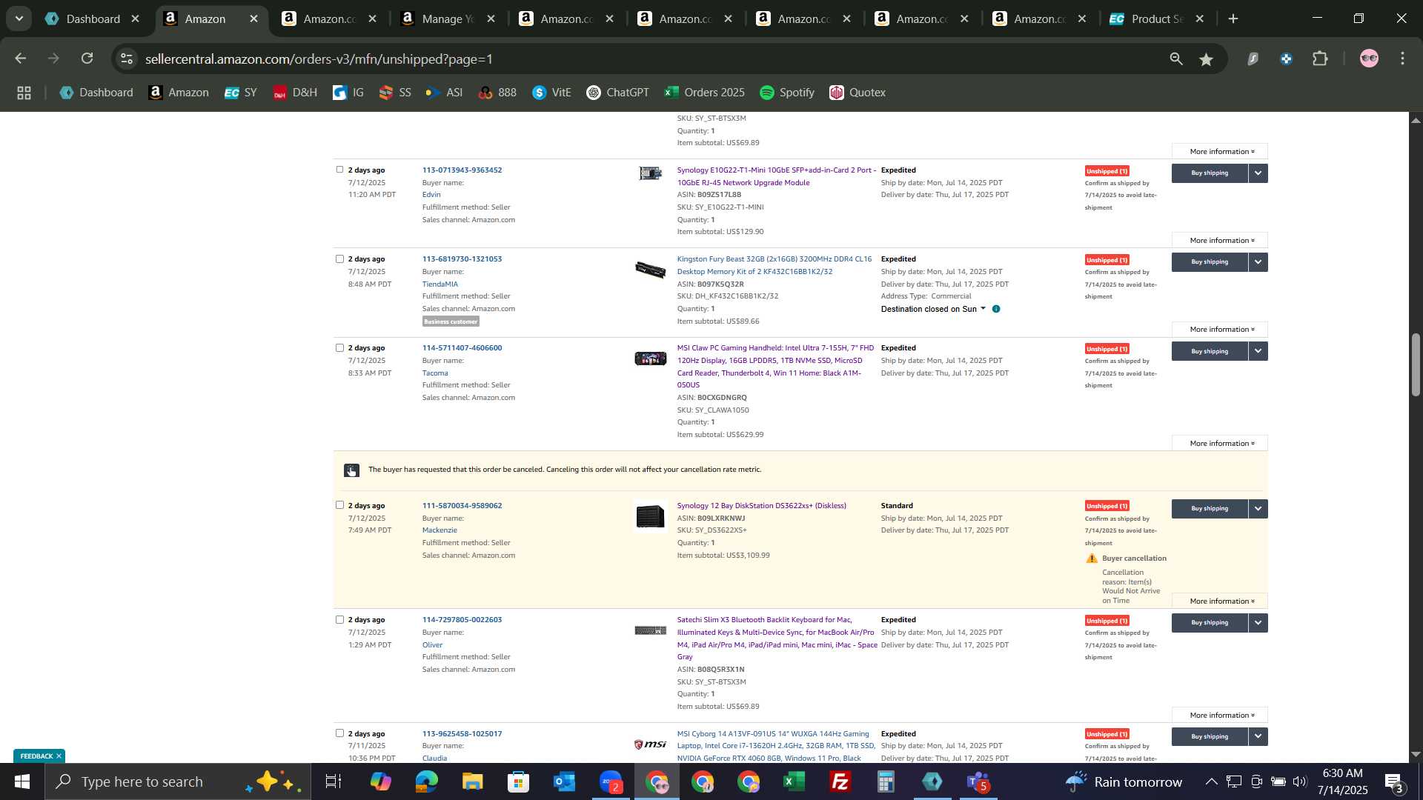This screenshot has width=1423, height=800.
Task: Expand Buy shipping dropdown for Synology DS3622xs+ order
Action: coord(1258,509)
